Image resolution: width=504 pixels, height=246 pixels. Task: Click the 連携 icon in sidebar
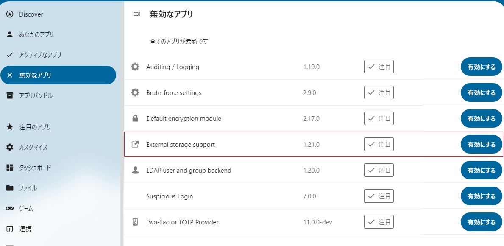coord(9,229)
